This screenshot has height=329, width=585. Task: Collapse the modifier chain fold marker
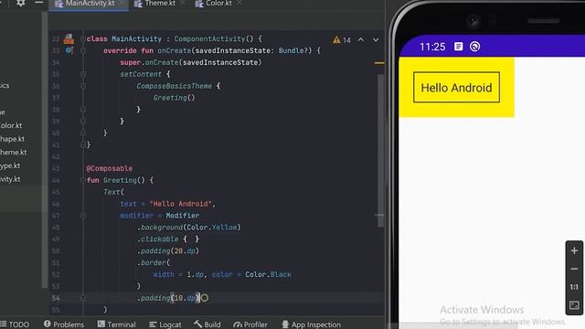83,216
